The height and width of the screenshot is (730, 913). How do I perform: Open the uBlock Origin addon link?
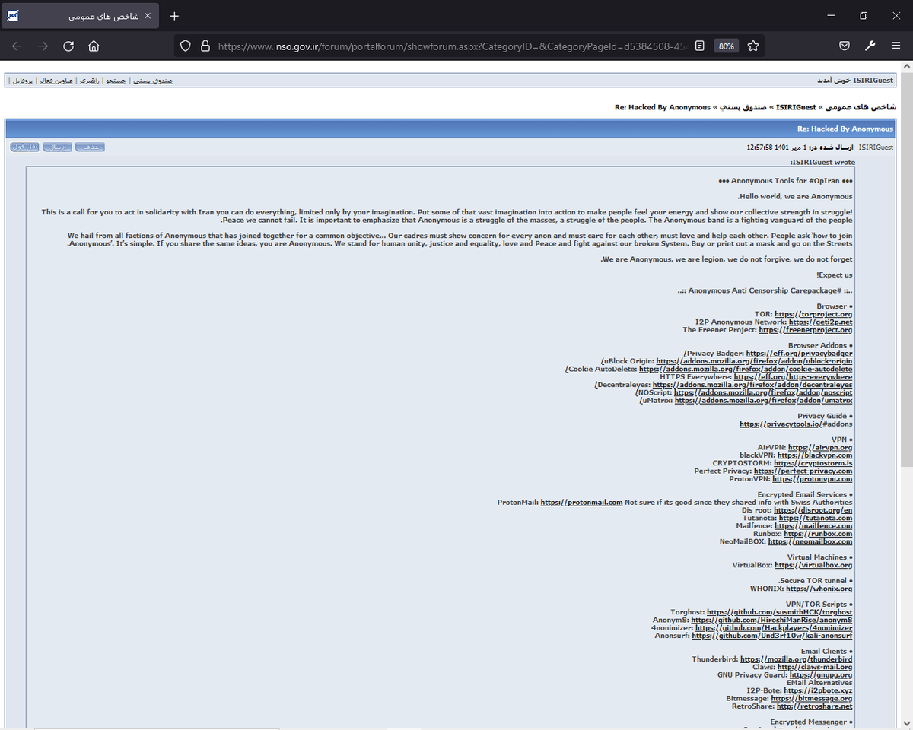tap(754, 361)
